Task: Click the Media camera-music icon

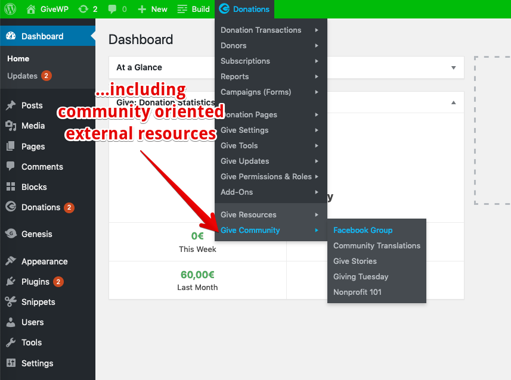Action: coord(11,126)
